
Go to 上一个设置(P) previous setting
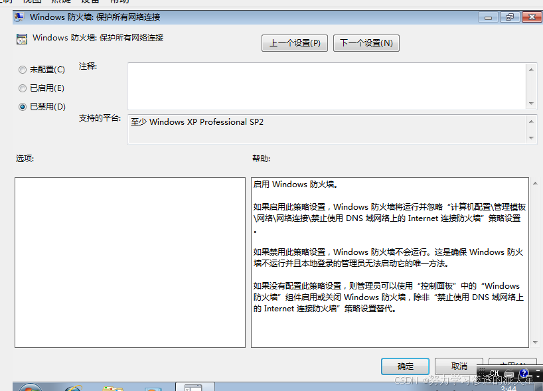point(295,43)
